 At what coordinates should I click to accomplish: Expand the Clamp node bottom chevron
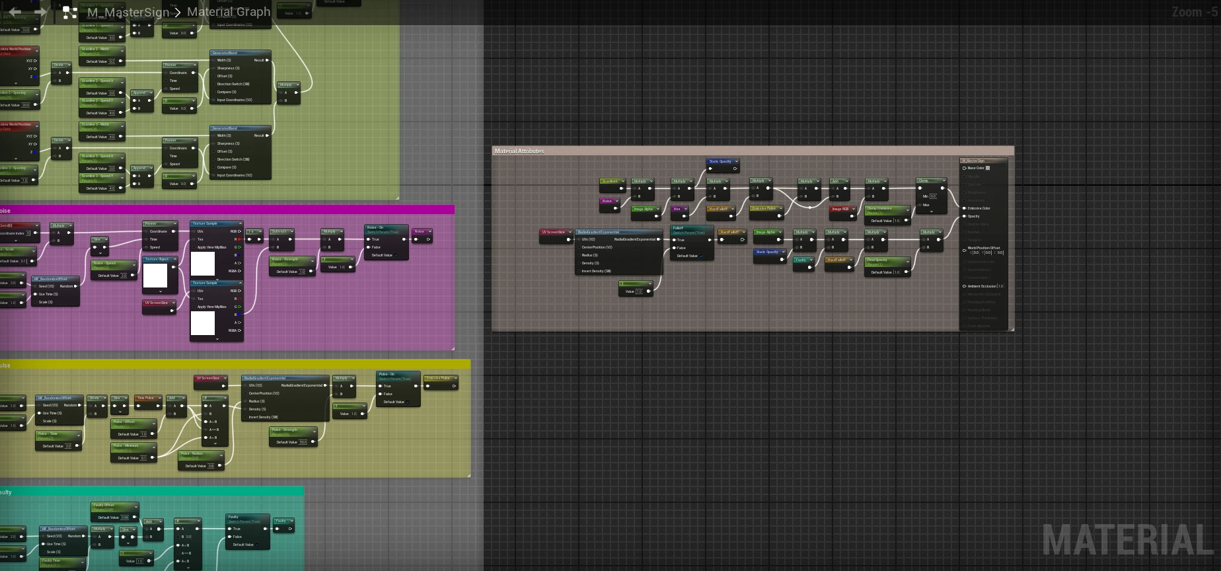pos(932,211)
